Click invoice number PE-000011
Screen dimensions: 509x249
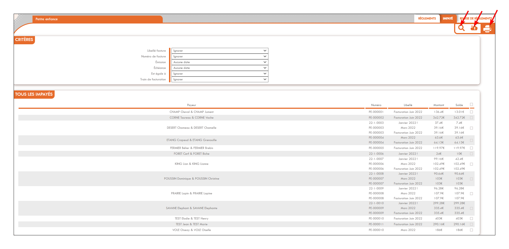coord(376,224)
